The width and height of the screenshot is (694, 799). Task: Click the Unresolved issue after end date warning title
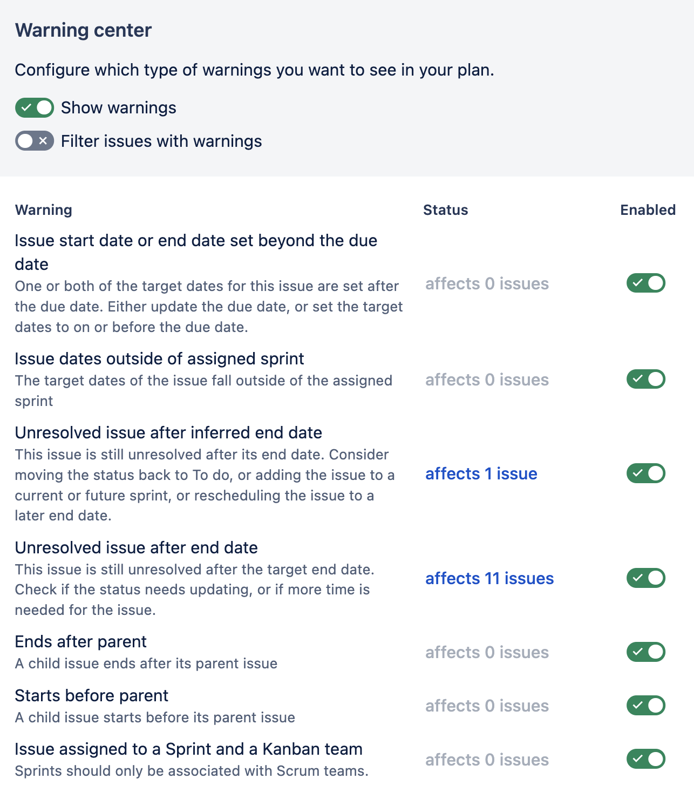tap(136, 547)
